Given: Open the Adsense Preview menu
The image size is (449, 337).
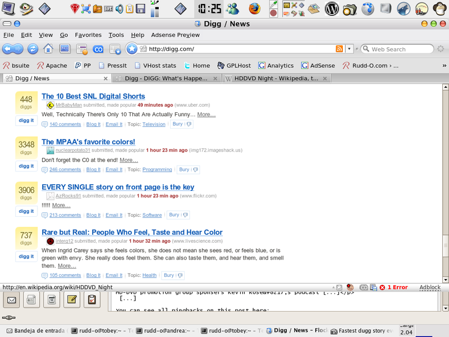Looking at the screenshot, I should (x=175, y=35).
